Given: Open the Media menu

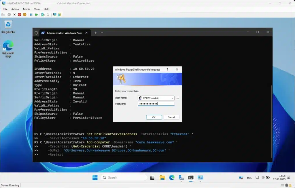Looking at the screenshot, I should coord(27,9).
